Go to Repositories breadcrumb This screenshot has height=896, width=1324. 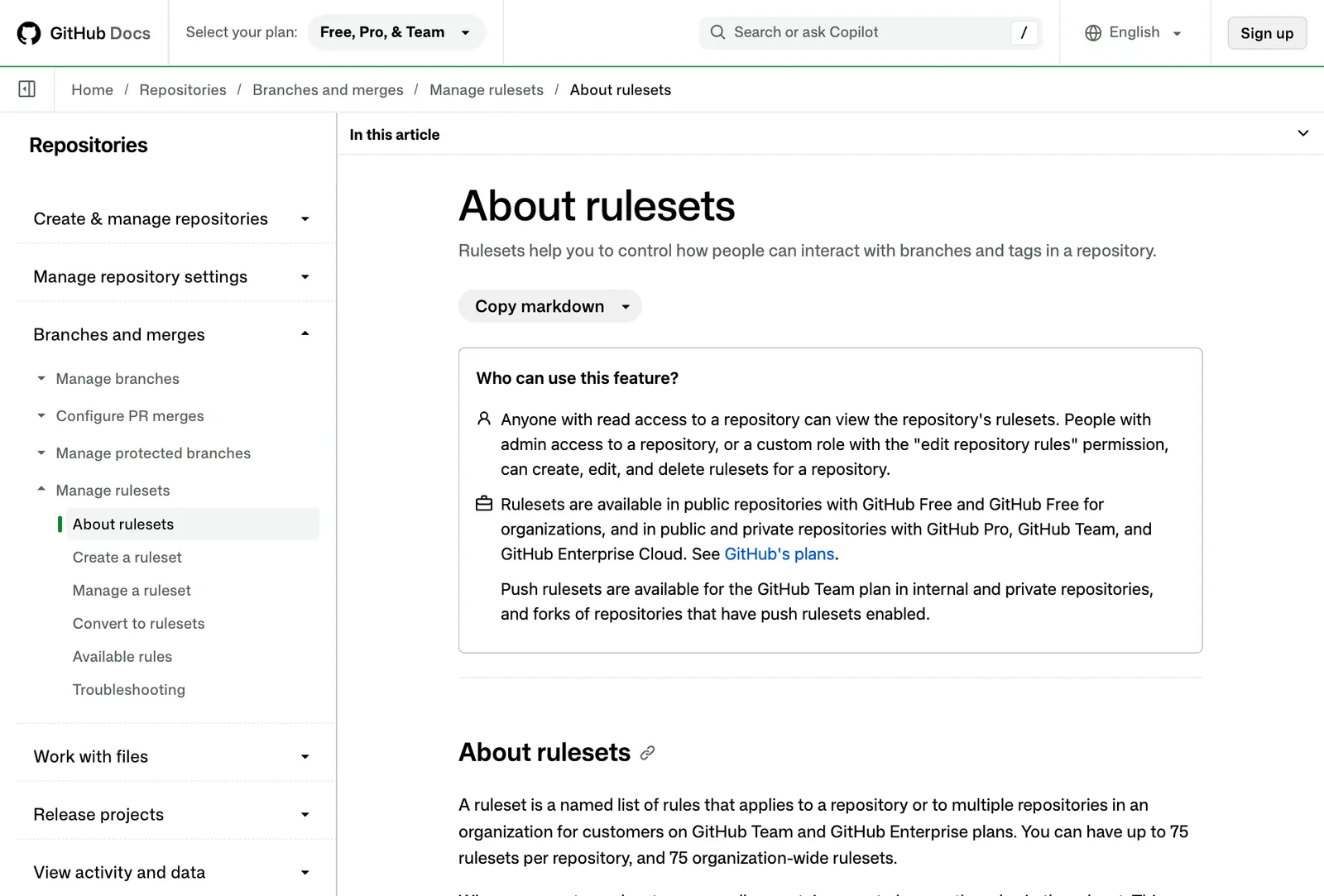(183, 89)
